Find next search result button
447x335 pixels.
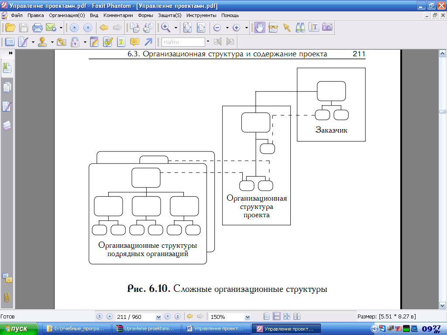tap(230, 42)
